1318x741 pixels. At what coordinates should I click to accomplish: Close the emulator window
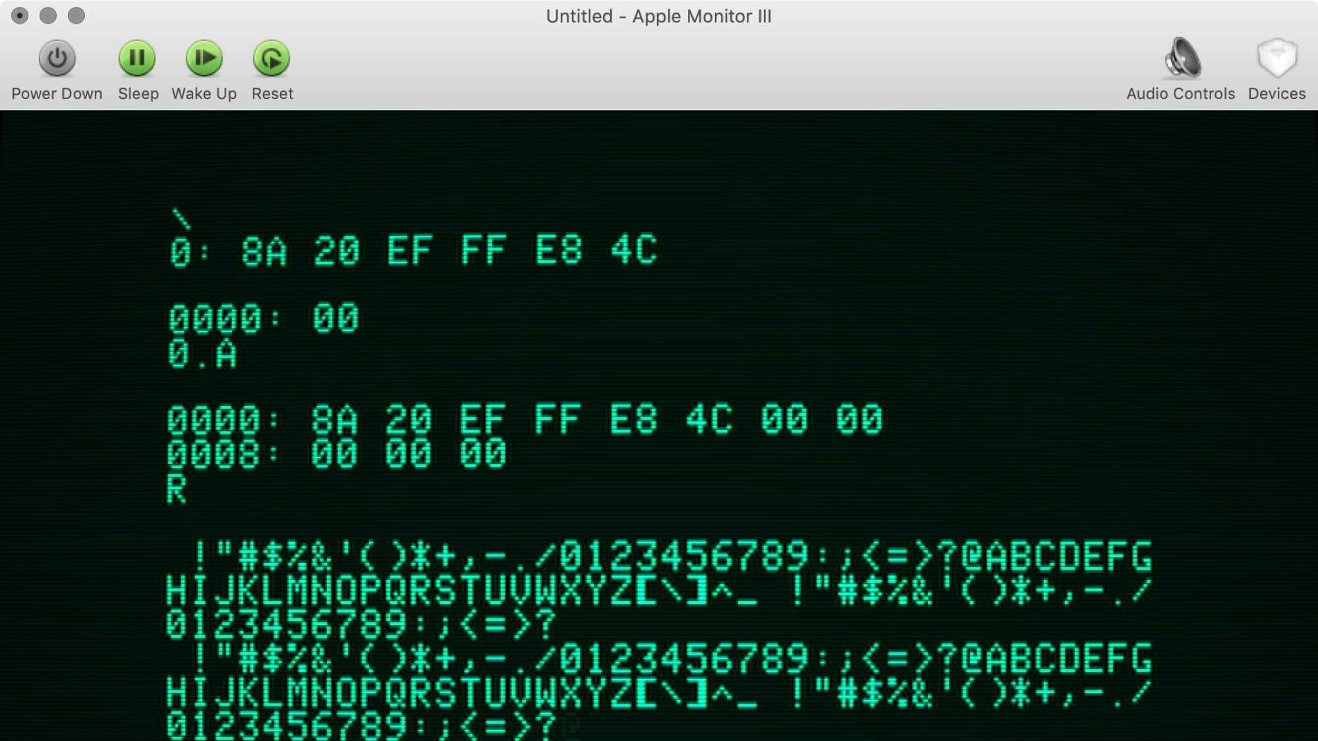[20, 15]
